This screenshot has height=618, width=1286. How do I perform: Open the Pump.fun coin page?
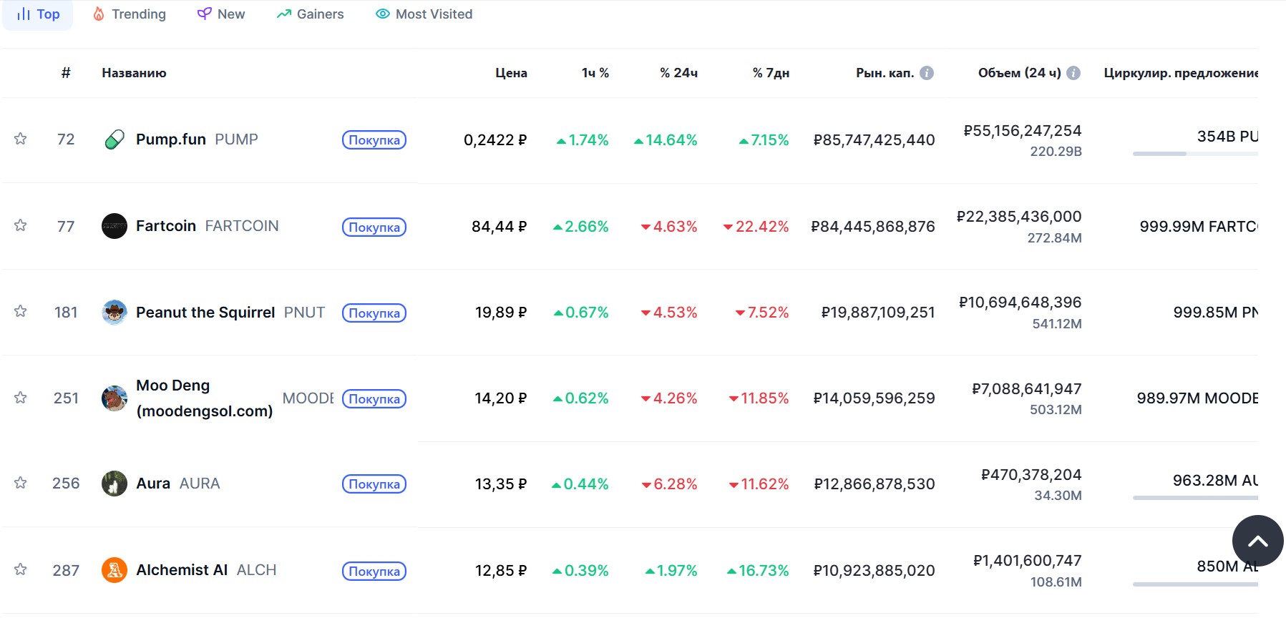pos(171,139)
